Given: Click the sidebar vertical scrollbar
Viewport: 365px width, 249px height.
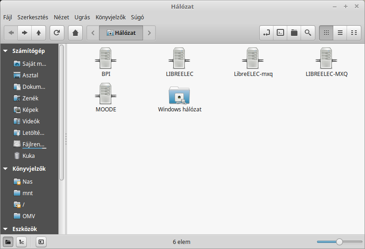Looking at the screenshot, I should tap(62, 112).
